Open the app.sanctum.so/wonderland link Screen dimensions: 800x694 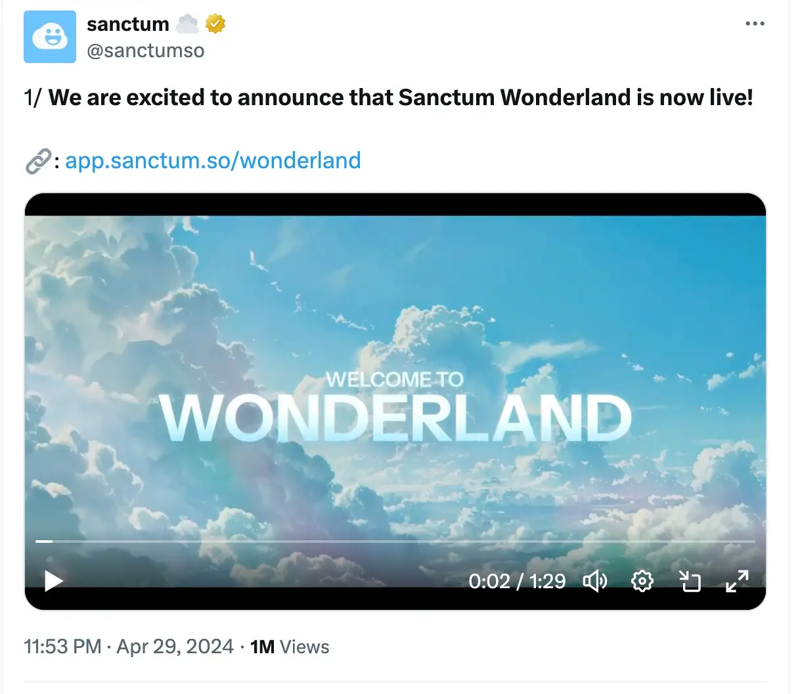point(213,160)
